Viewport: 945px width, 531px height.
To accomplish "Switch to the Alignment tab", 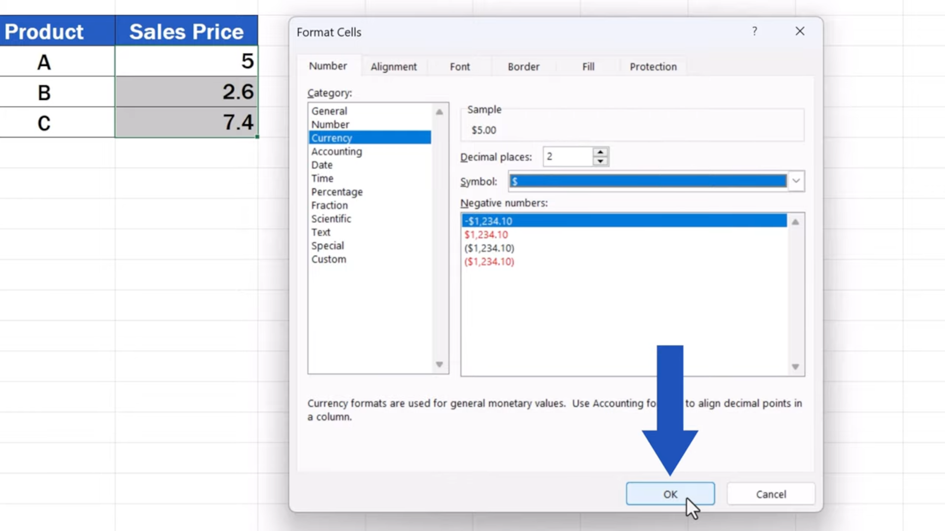I will (x=393, y=66).
